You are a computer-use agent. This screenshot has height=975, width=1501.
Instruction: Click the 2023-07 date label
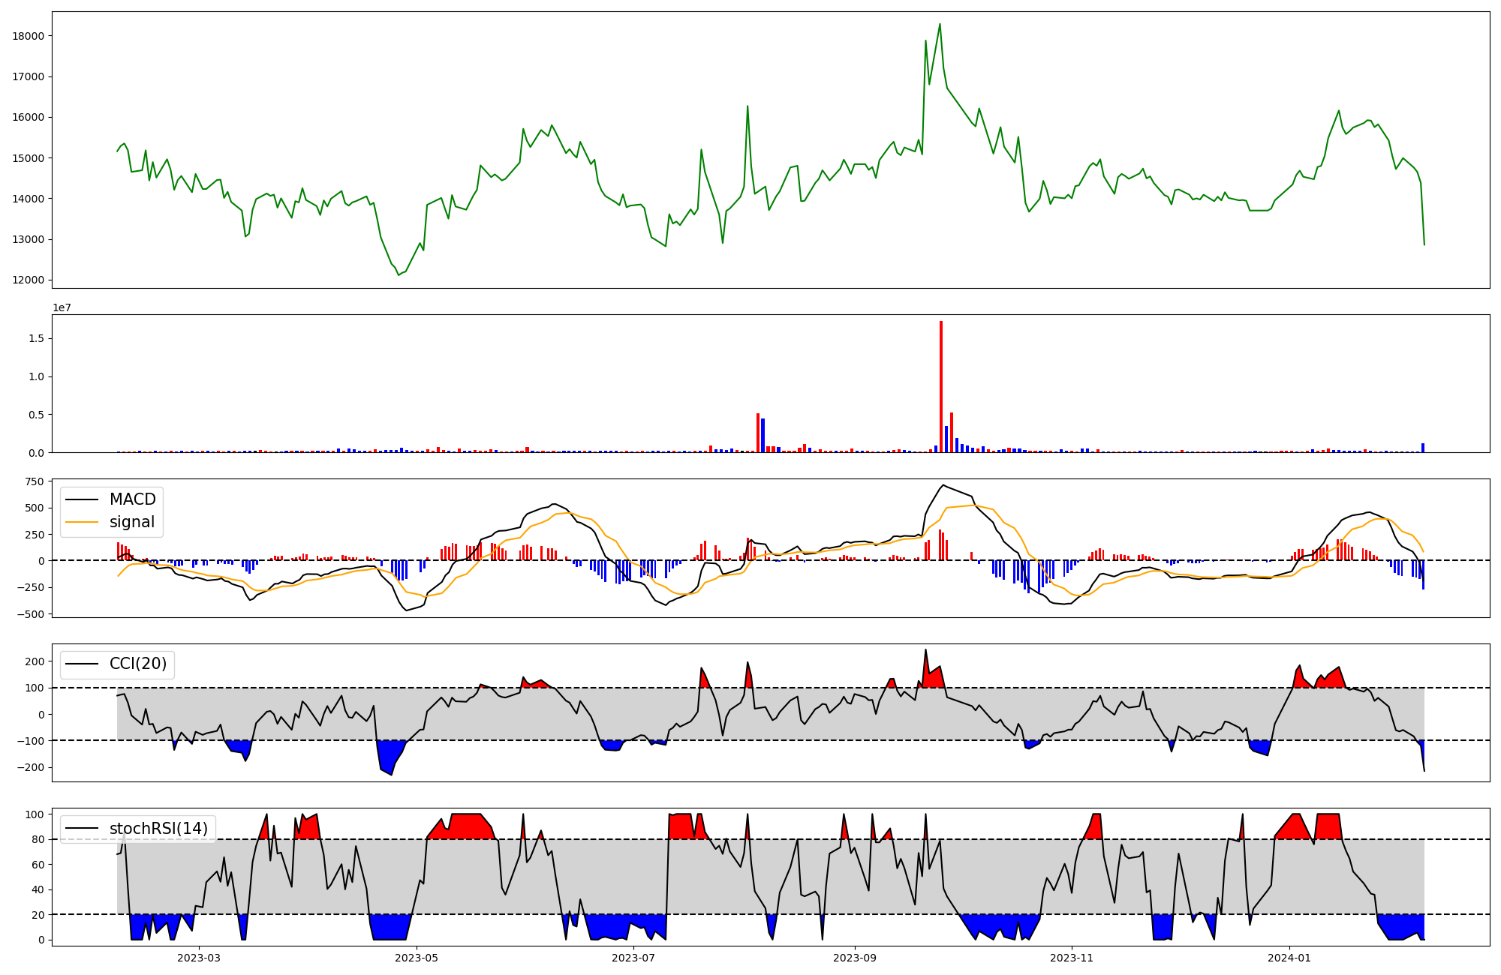(x=633, y=958)
